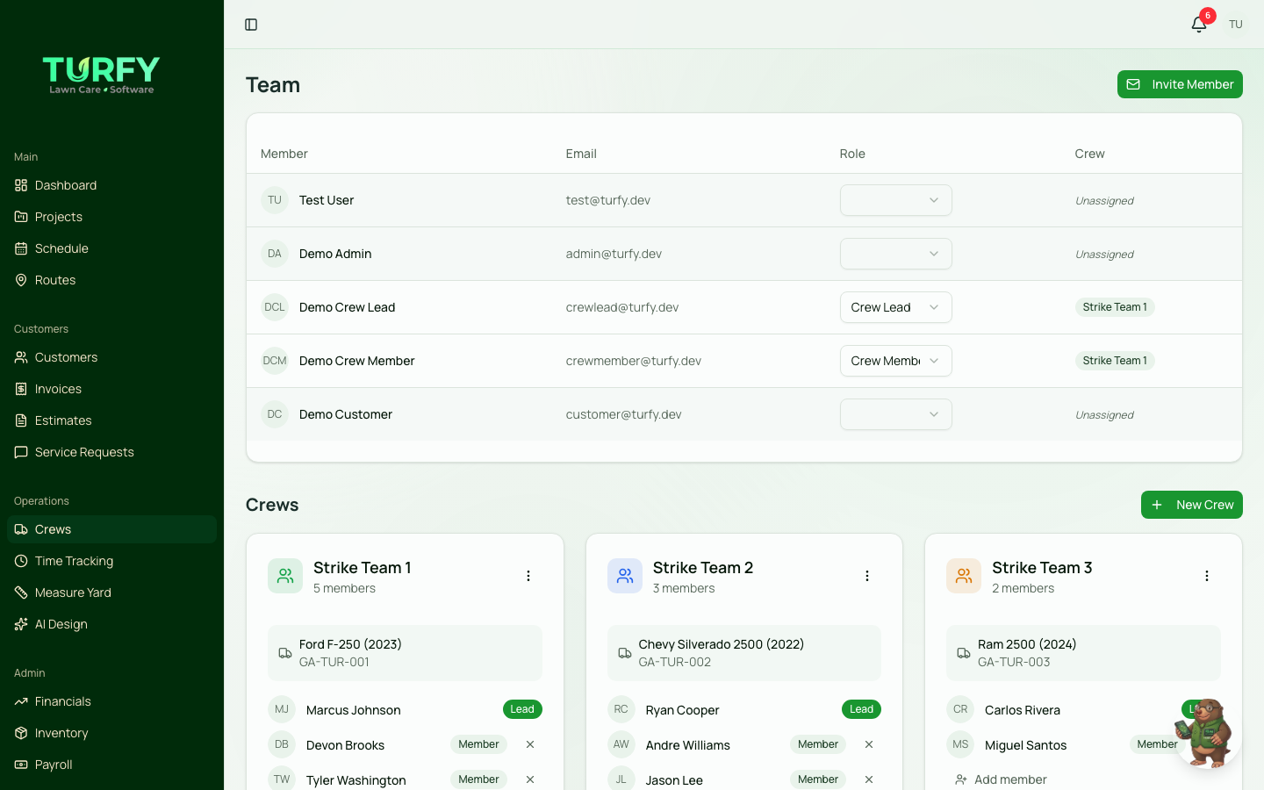Viewport: 1264px width, 790px height.
Task: Click the Lead badge for Ryan Cooper
Action: [x=861, y=709]
